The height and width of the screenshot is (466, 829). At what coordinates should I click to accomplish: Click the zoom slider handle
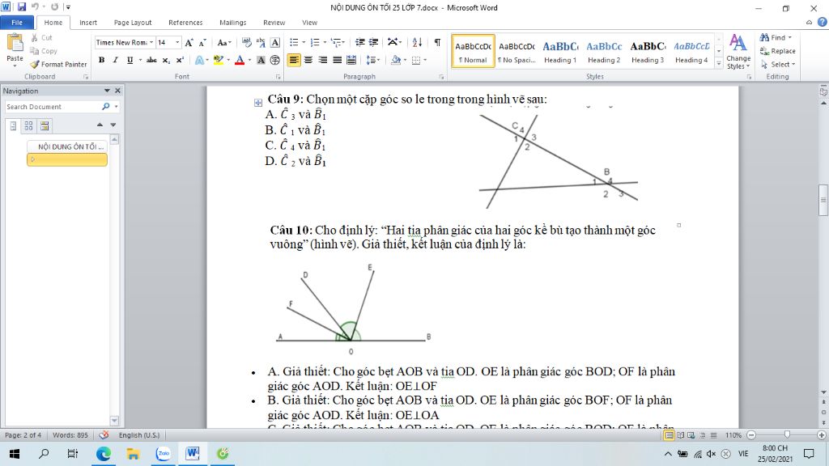[x=787, y=434]
